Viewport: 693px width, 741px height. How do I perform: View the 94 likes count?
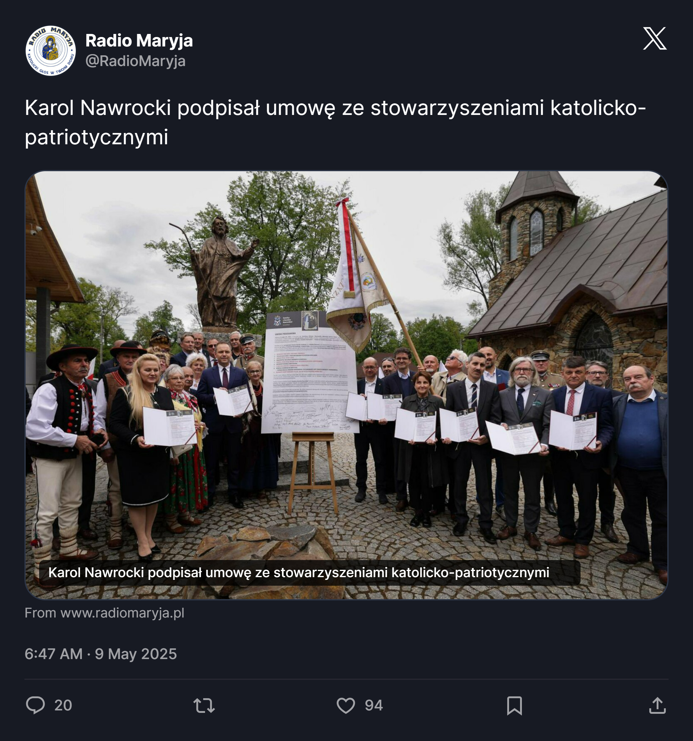click(374, 706)
